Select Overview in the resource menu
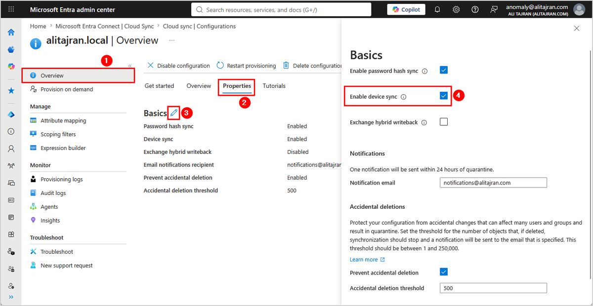 [78, 76]
